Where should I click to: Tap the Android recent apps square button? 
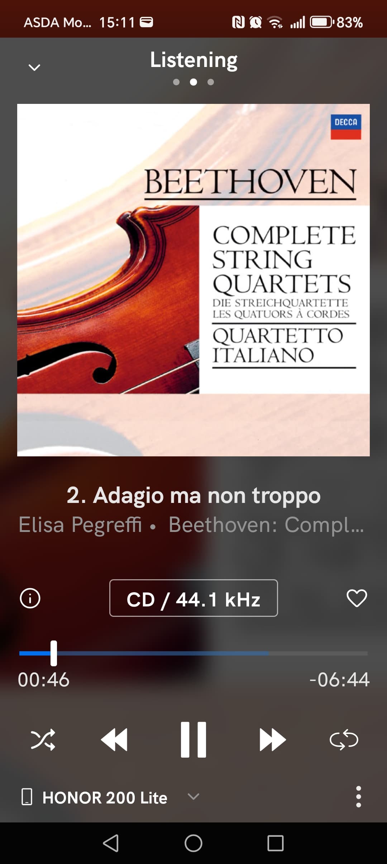pos(276,843)
